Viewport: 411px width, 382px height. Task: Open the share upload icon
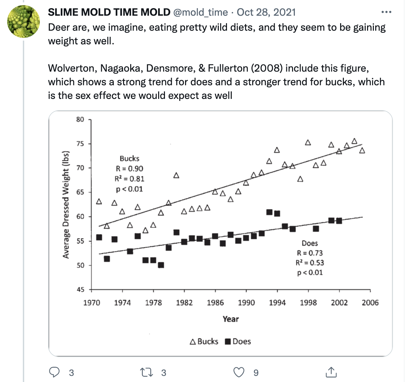[331, 372]
